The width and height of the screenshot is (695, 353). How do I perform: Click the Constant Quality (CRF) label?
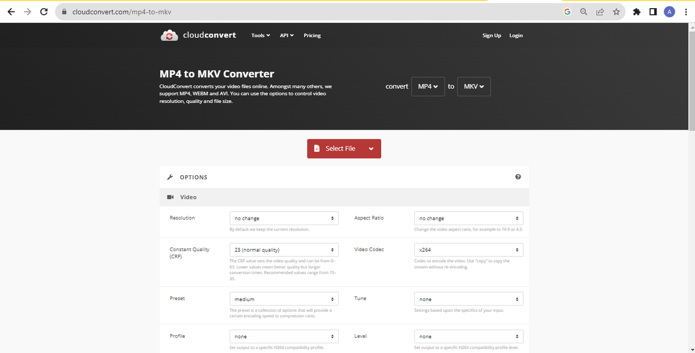coord(189,253)
